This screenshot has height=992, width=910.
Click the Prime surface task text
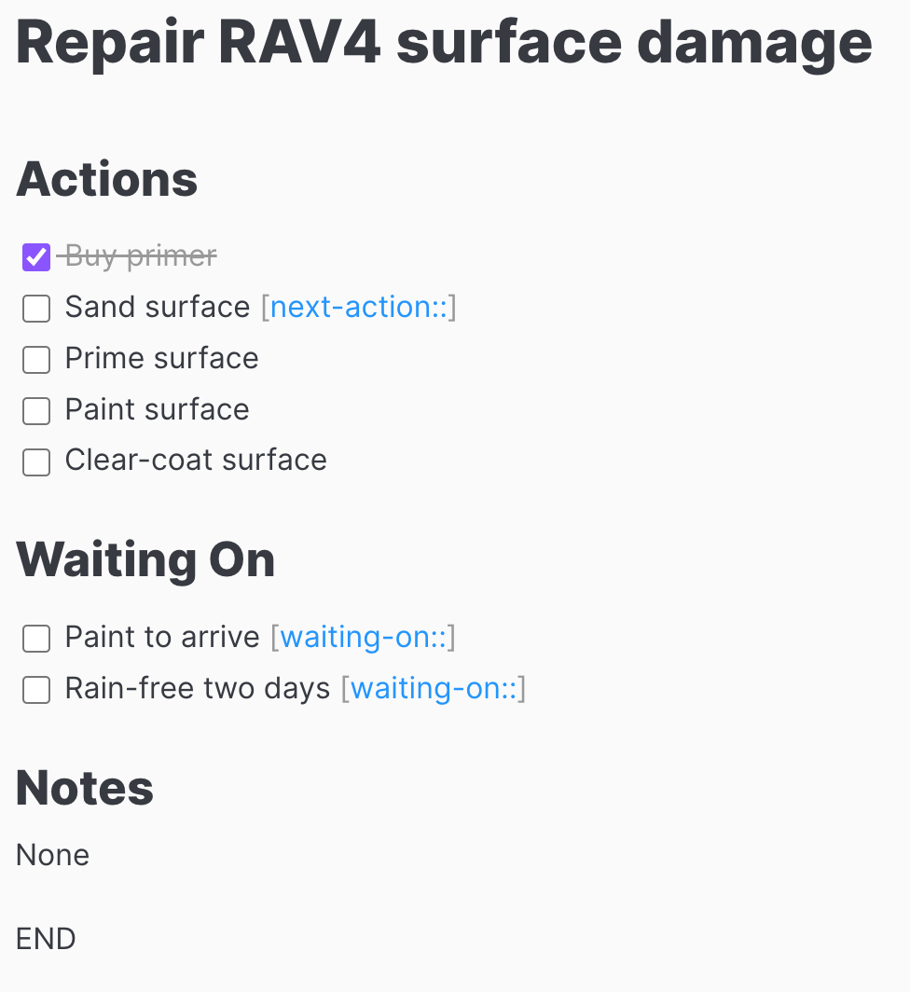pos(162,358)
